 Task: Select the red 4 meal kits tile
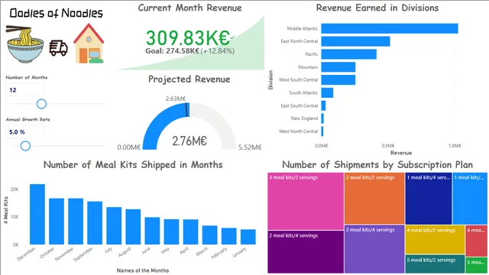coord(476,241)
